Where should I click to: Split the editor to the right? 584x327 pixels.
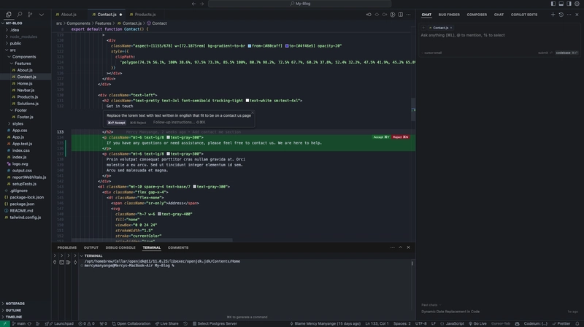(x=400, y=15)
